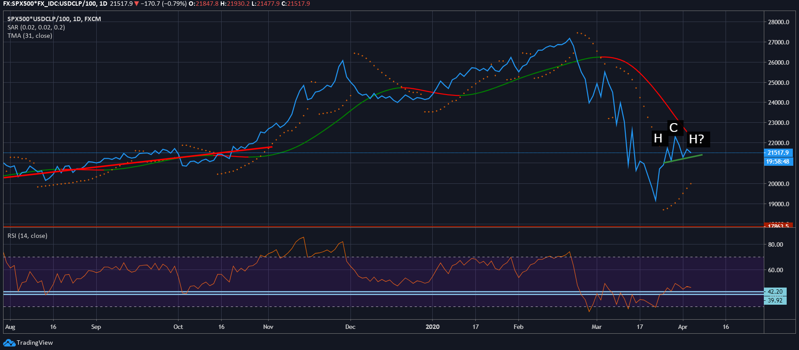
Task: Click the 20000.0 price axis label
Action: click(778, 184)
